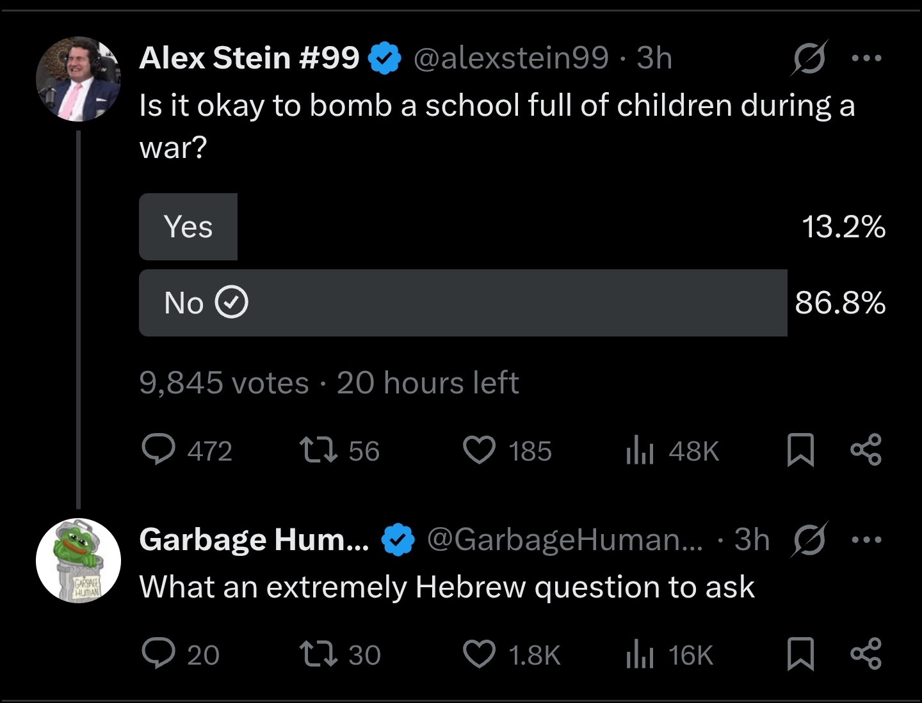Like Alex Stein's poll tweet

[479, 450]
